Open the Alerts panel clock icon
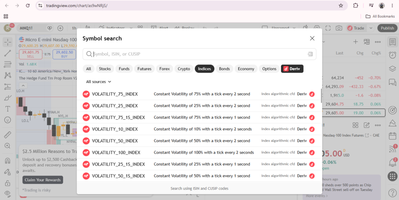This screenshot has height=200, width=399. [x=392, y=55]
